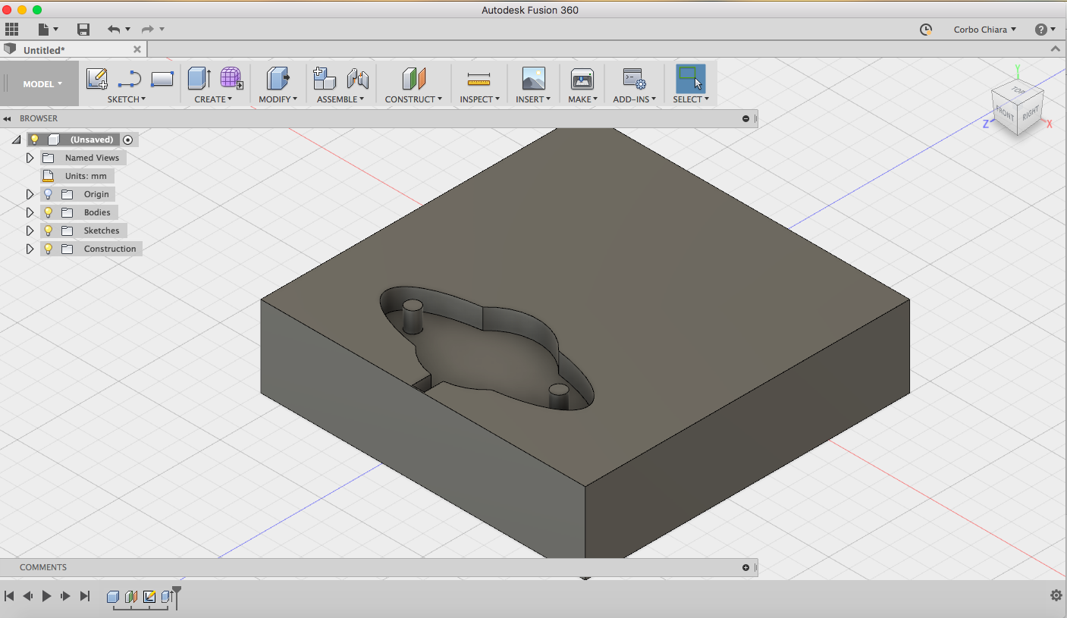Expand the Sketches folder
This screenshot has height=618, width=1067.
(x=30, y=231)
